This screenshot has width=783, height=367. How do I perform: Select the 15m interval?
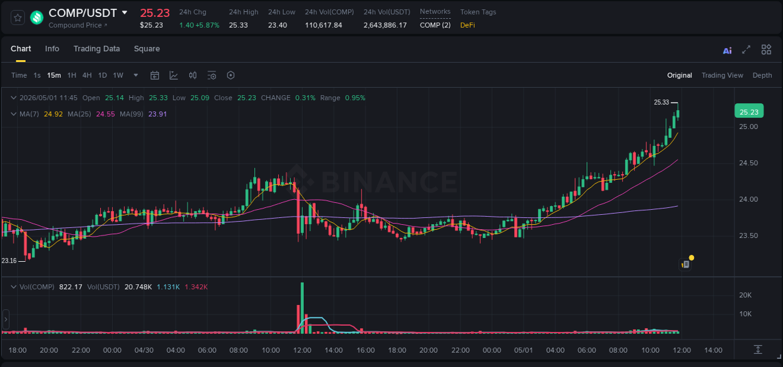tap(54, 75)
